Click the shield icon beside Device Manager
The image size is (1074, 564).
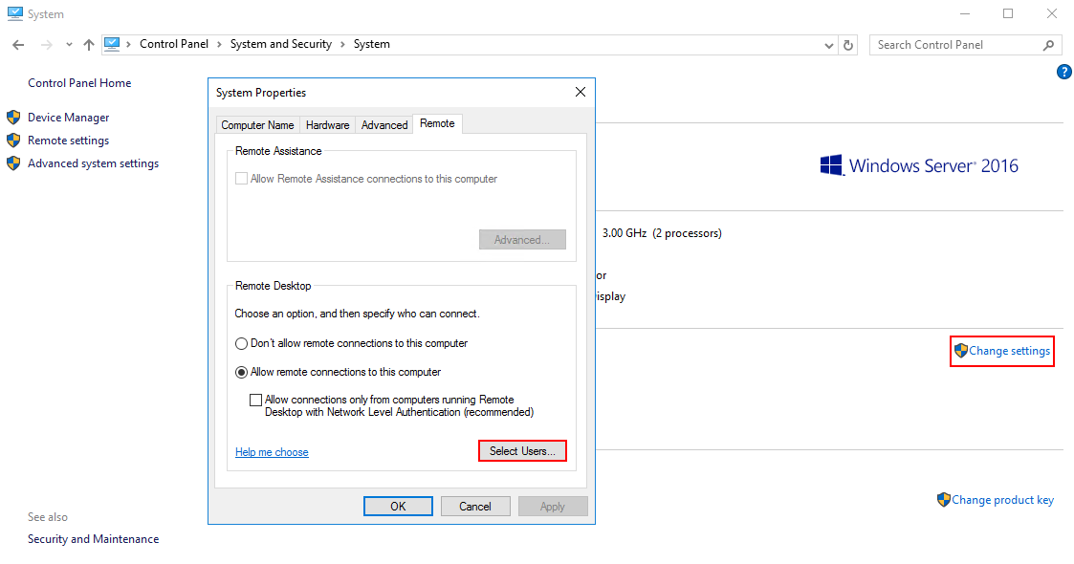[x=13, y=118]
